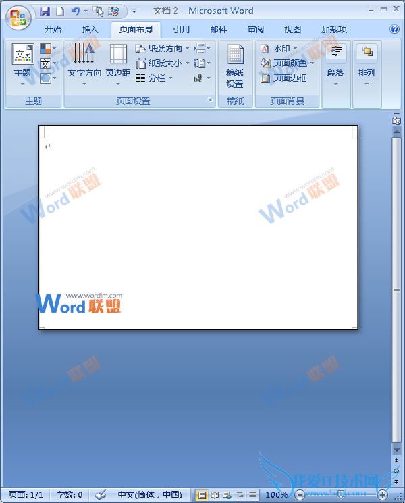The width and height of the screenshot is (405, 503).
Task: Click the vertical scrollbar thumb
Action: point(397,290)
